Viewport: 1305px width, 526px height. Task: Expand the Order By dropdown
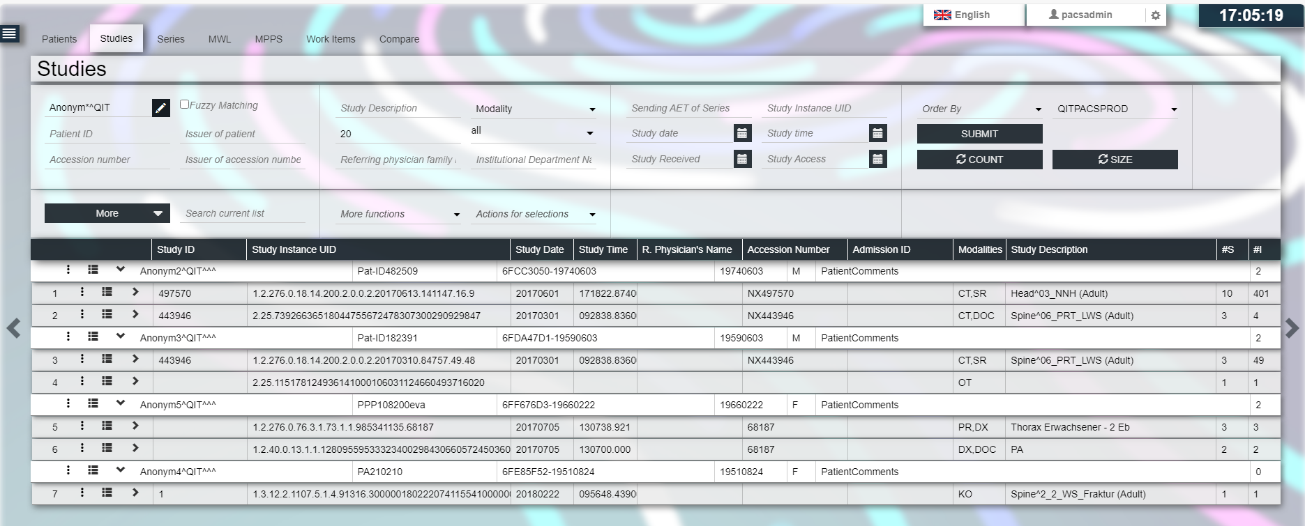(981, 109)
